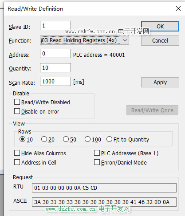Viewport: 185px width, 216px height.
Task: Select the 10 rows radio button
Action: coord(22,139)
